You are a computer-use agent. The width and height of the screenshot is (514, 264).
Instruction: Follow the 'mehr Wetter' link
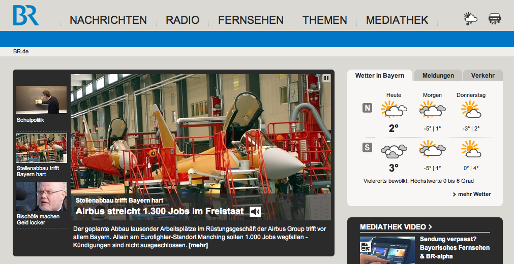pos(472,194)
